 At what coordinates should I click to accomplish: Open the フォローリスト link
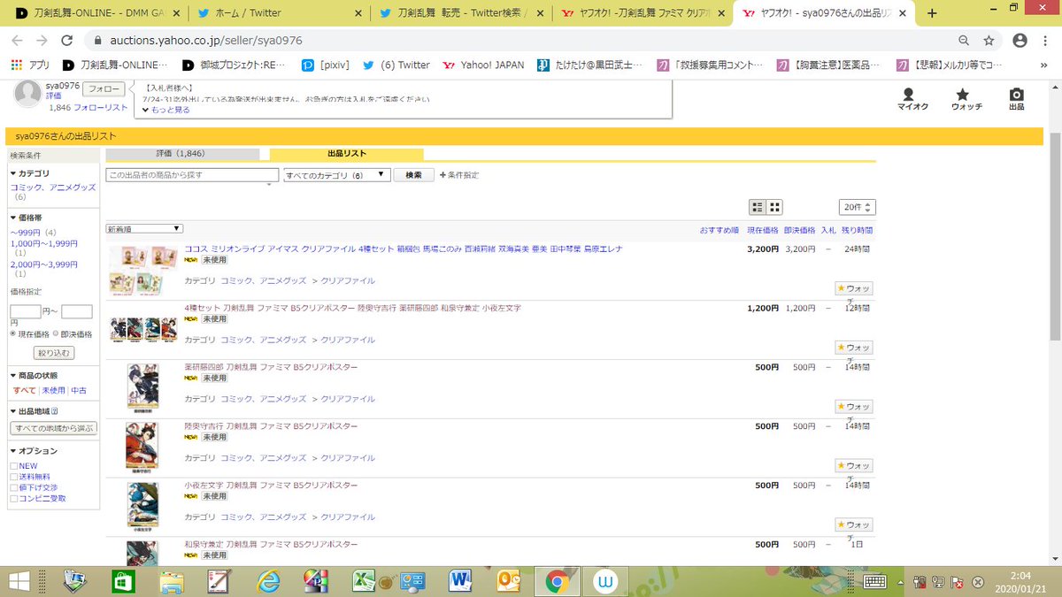point(101,108)
